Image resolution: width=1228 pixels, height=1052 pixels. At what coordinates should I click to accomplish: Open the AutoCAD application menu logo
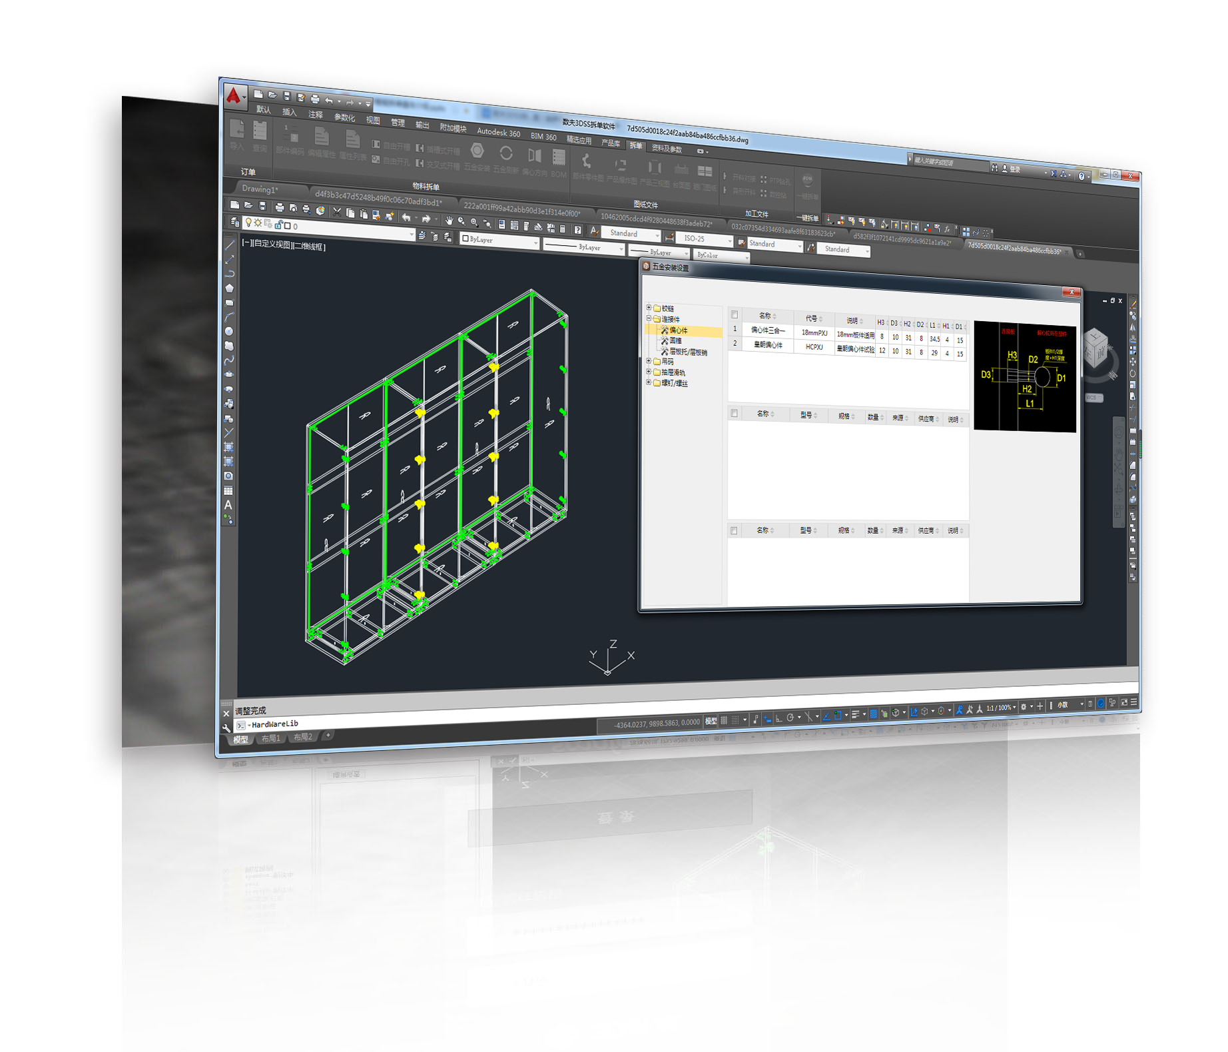click(233, 97)
